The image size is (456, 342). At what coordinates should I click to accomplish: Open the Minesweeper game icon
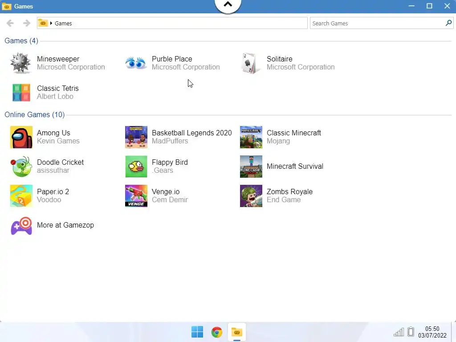click(x=20, y=63)
